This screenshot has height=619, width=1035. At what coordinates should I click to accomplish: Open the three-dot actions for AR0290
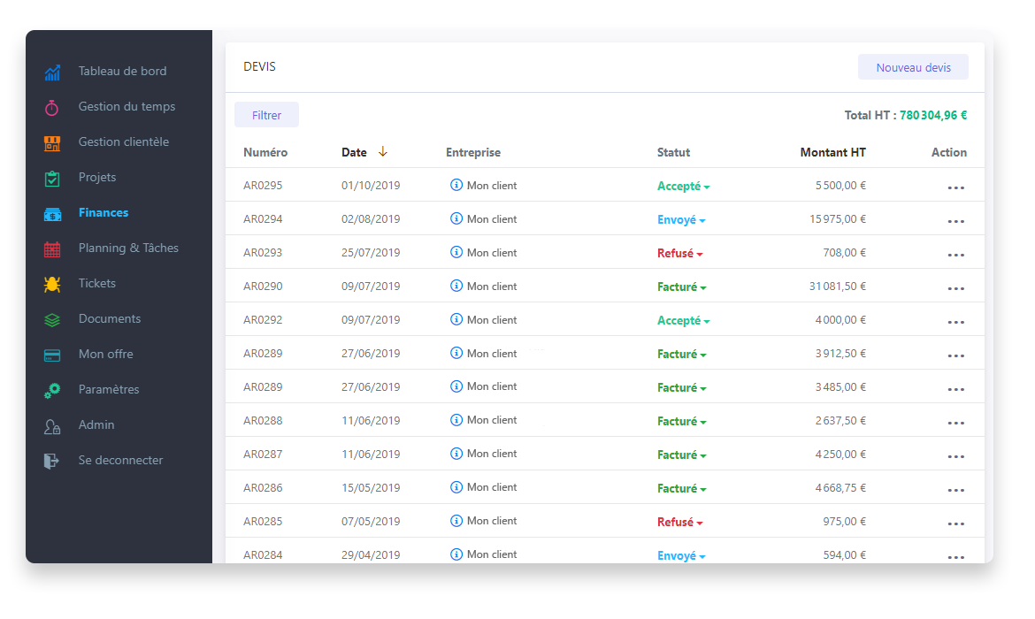(x=955, y=289)
